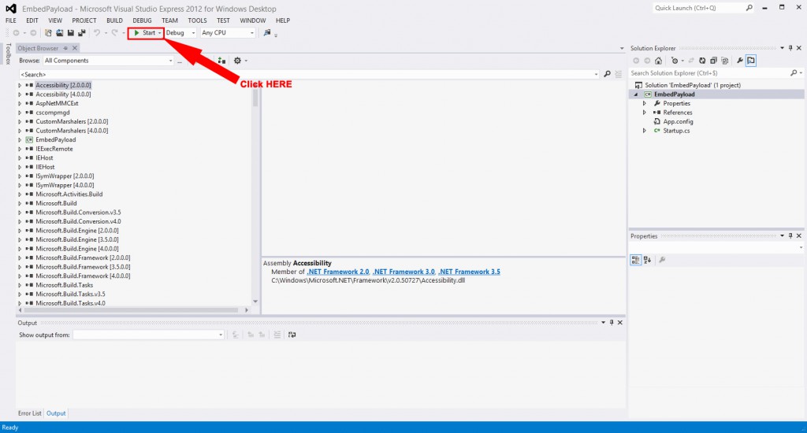This screenshot has height=433, width=807.
Task: Click the Find in Files toolbar icon
Action: [x=266, y=33]
